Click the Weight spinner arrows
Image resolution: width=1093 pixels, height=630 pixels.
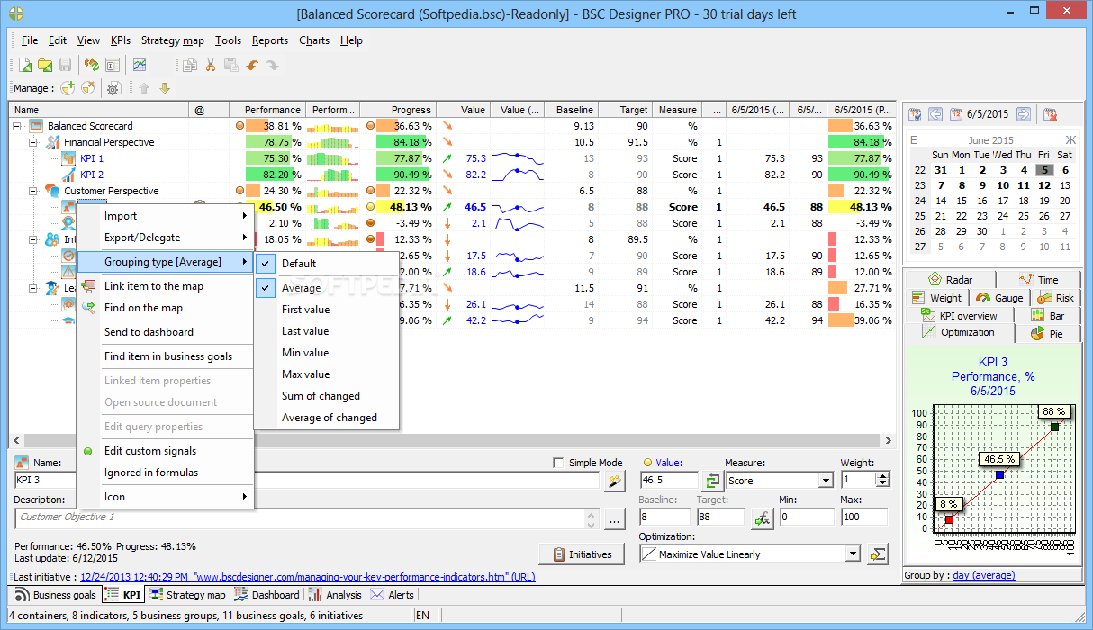[x=881, y=481]
